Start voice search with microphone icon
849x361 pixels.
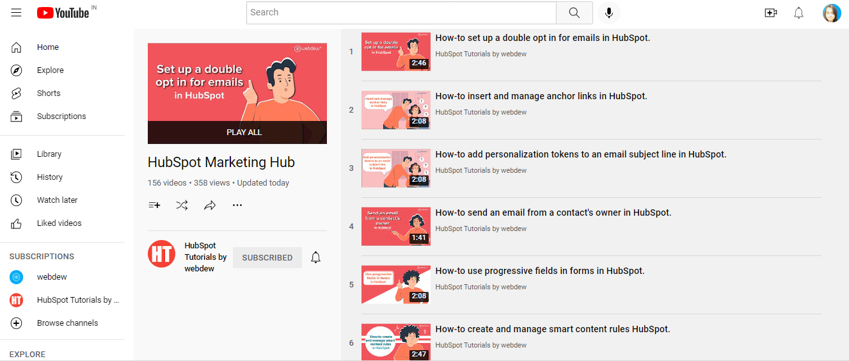(608, 13)
